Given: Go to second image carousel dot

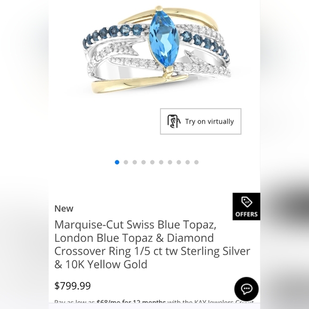Looking at the screenshot, I should [x=126, y=162].
